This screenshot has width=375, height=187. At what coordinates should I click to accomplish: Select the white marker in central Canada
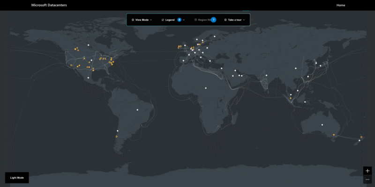point(88,45)
